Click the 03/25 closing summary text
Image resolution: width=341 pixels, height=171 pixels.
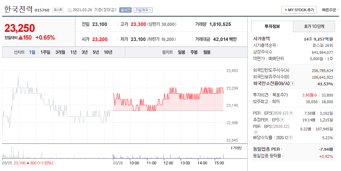tap(28, 163)
